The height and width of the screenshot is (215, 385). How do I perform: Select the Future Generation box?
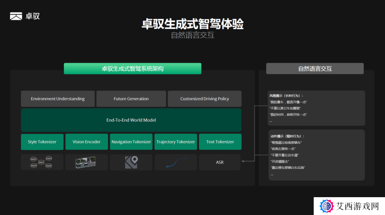tap(131, 99)
